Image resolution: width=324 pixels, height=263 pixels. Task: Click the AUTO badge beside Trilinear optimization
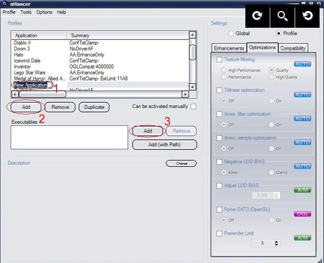[302, 95]
